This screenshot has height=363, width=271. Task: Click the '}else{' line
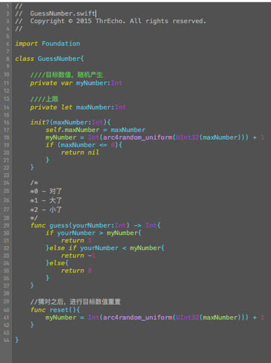click(x=57, y=263)
